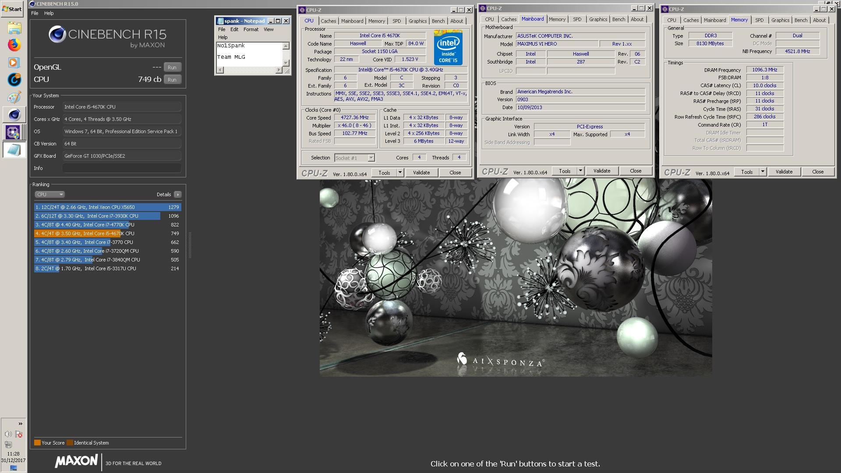Select ranking row Intel Core i5-3317U CPU
The image size is (841, 473).
click(x=107, y=268)
